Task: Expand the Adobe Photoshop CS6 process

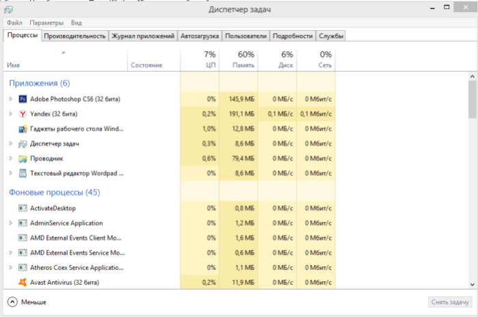Action: pos(11,99)
